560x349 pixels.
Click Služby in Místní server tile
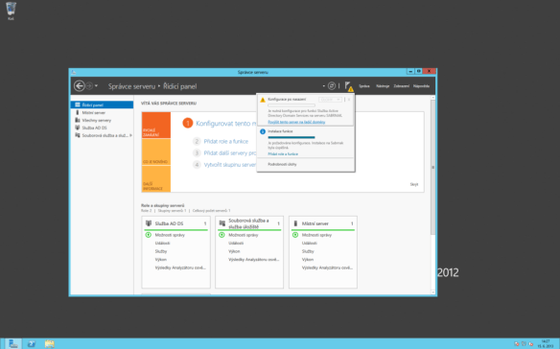[308, 251]
